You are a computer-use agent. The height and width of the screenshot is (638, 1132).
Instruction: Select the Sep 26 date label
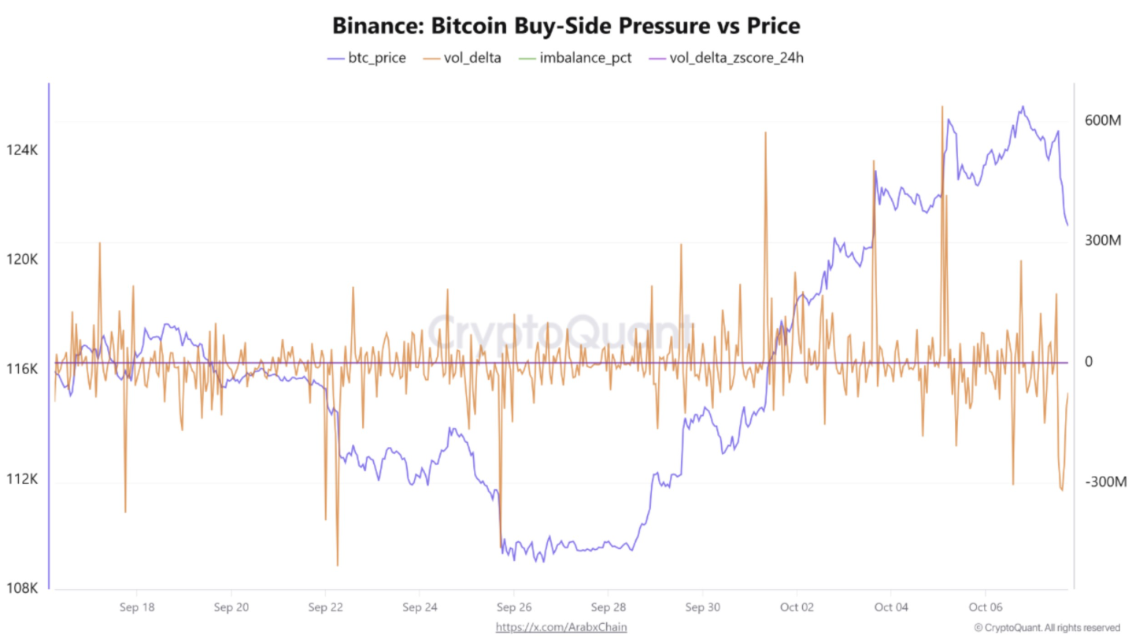pyautogui.click(x=513, y=607)
